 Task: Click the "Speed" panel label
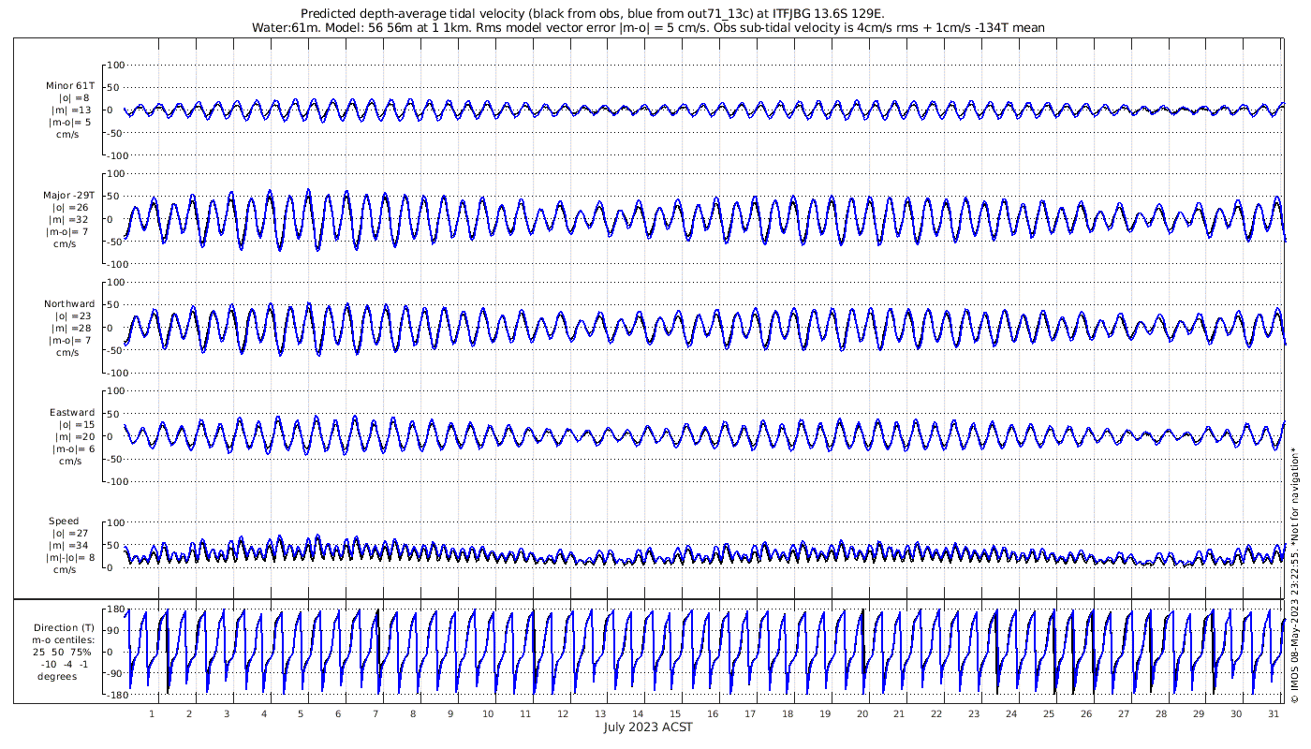click(x=64, y=521)
